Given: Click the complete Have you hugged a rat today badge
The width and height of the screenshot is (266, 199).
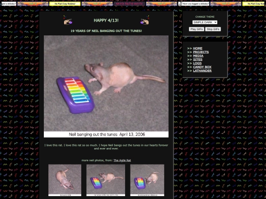Looking at the screenshot, I should tap(194, 4).
